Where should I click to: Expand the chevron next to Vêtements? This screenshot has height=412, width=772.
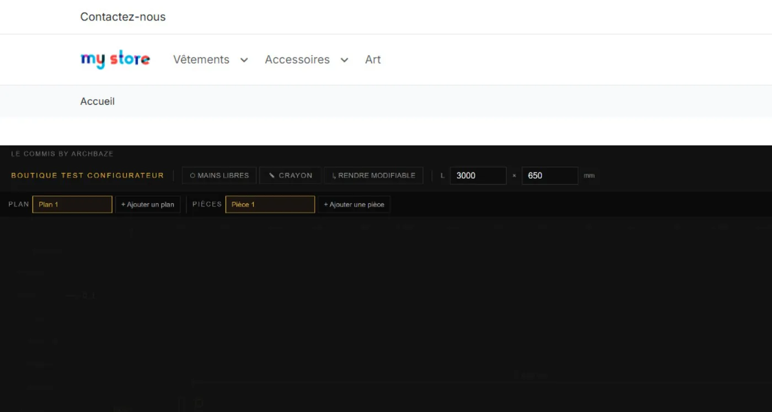(x=244, y=60)
